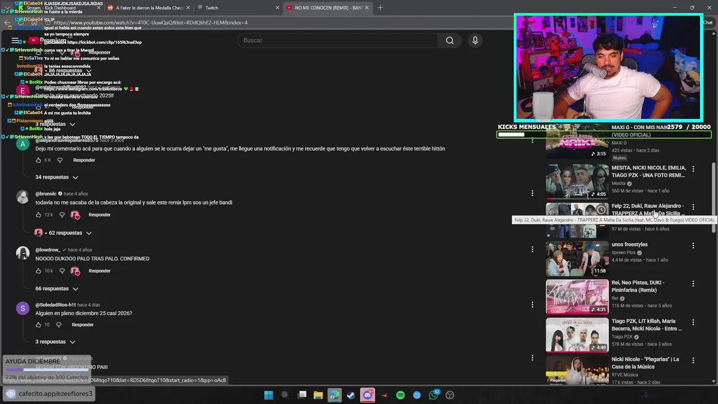718x404 pixels.
Task: Expand 3 respuestas under @SoledadRios-h1t comment
Action: pos(55,342)
